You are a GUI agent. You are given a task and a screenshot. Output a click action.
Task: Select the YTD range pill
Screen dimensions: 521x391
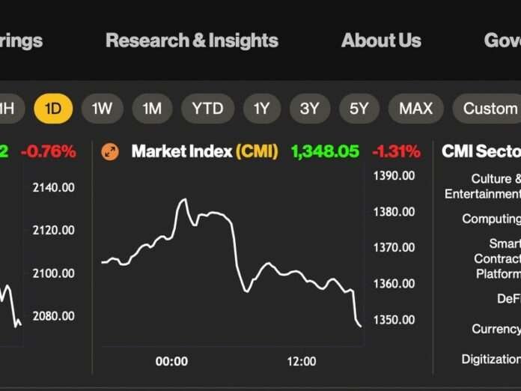207,109
